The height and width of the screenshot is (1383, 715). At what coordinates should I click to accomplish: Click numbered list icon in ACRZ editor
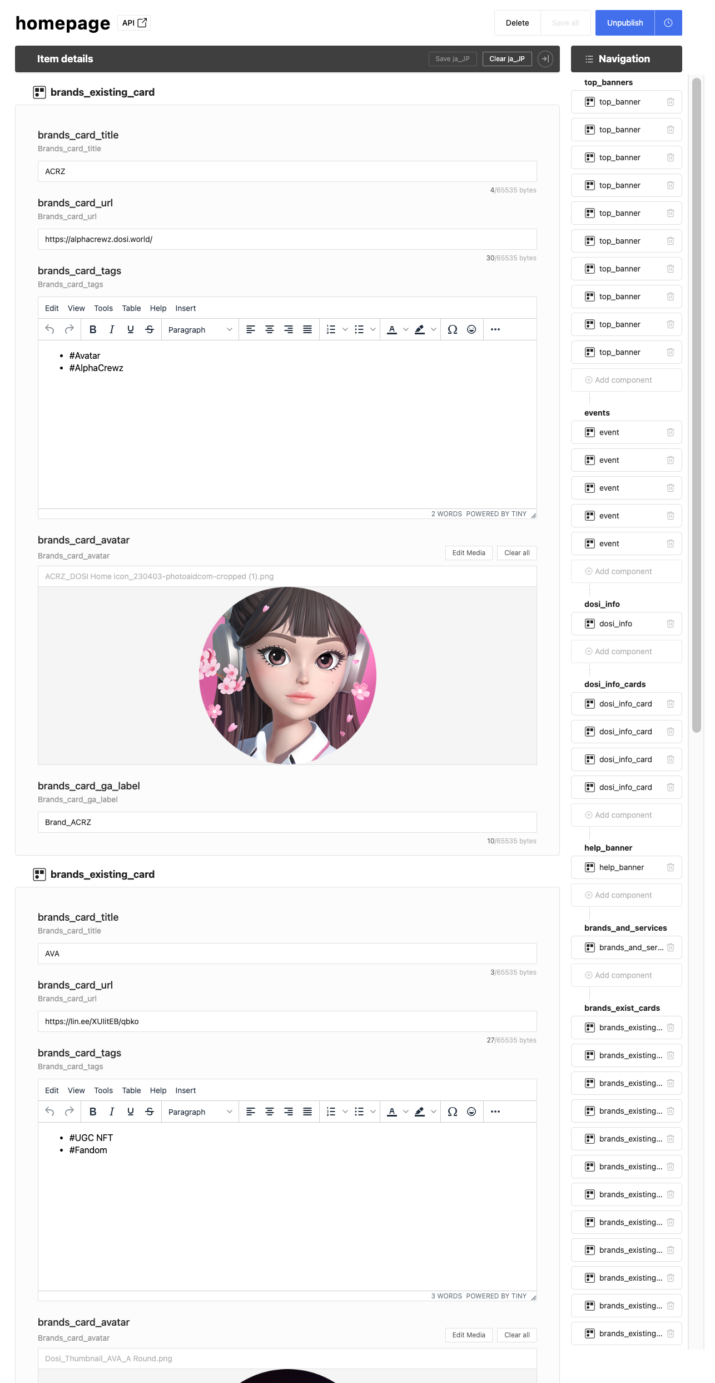pos(331,329)
